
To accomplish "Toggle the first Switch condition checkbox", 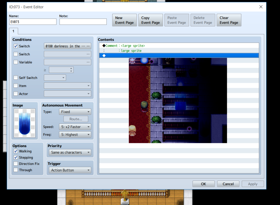I will pyautogui.click(x=16, y=46).
